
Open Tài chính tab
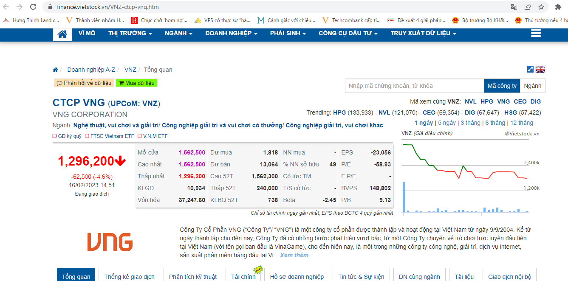click(x=243, y=275)
